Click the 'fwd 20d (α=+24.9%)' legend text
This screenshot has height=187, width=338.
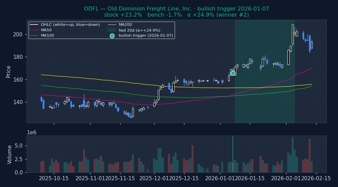139,30
